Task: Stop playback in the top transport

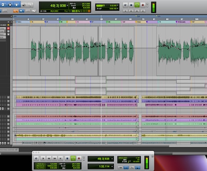Action: [x=131, y=5]
